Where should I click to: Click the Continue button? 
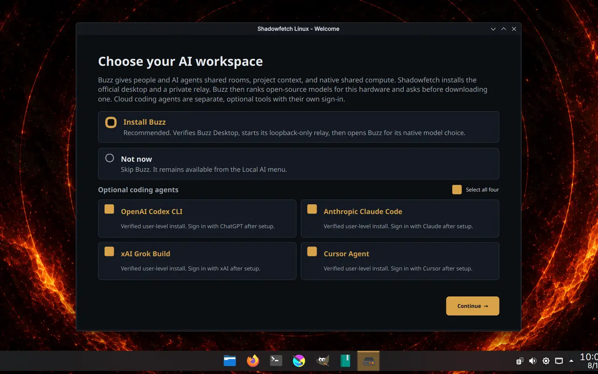click(473, 306)
